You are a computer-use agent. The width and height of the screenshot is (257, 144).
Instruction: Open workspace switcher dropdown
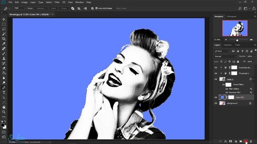point(246,8)
